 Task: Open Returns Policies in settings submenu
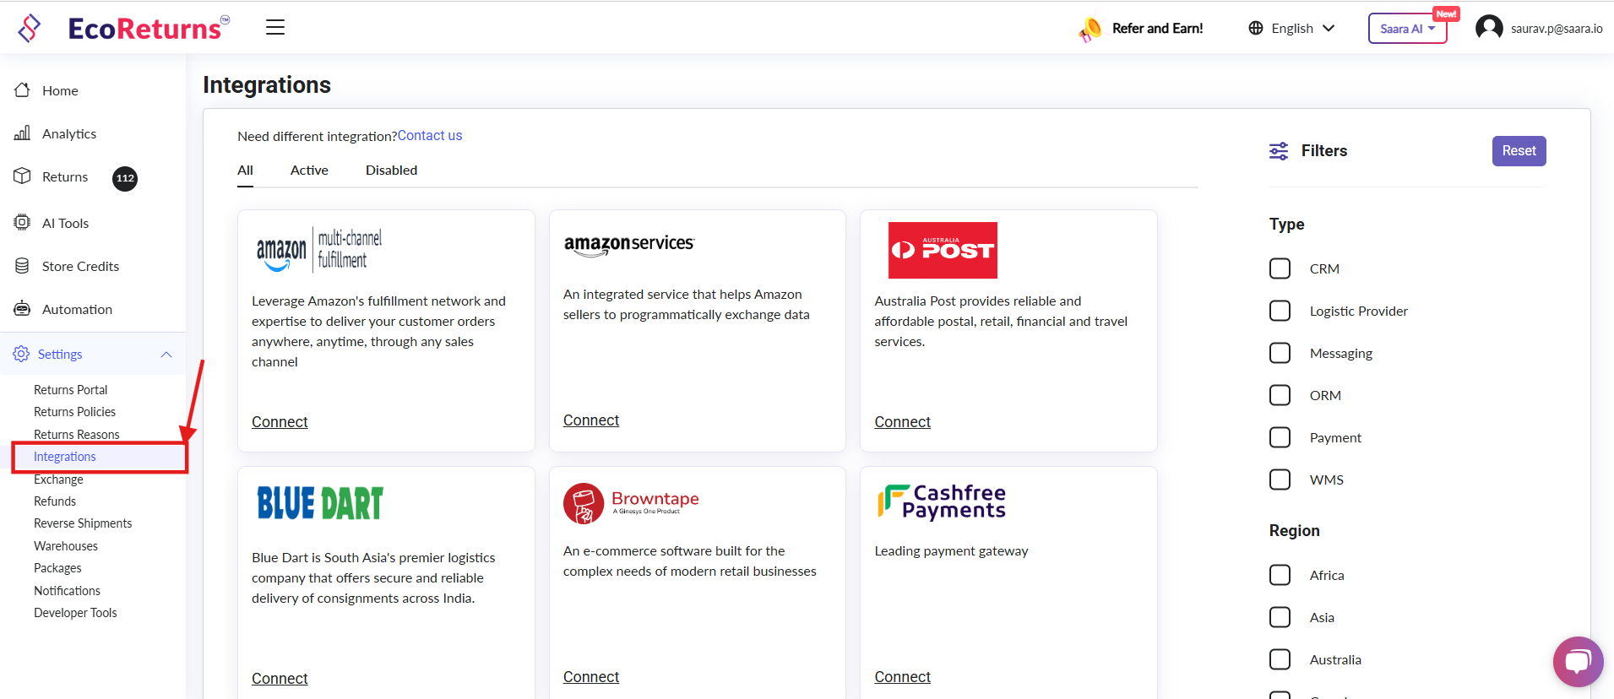[x=74, y=412]
